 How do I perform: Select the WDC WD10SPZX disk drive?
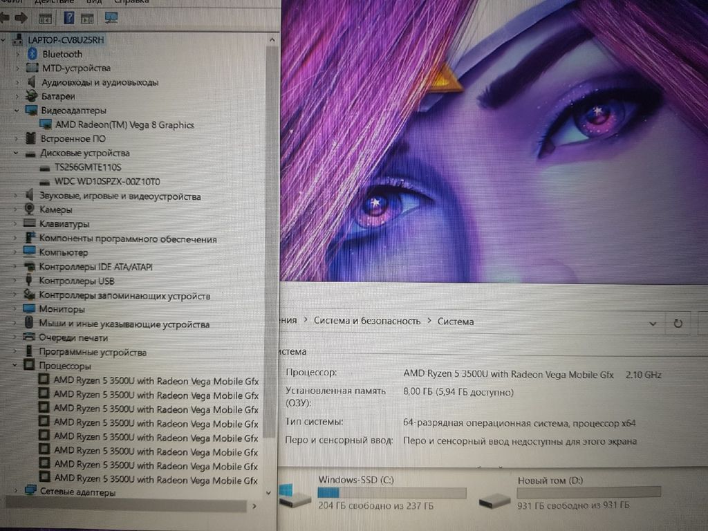click(x=107, y=182)
